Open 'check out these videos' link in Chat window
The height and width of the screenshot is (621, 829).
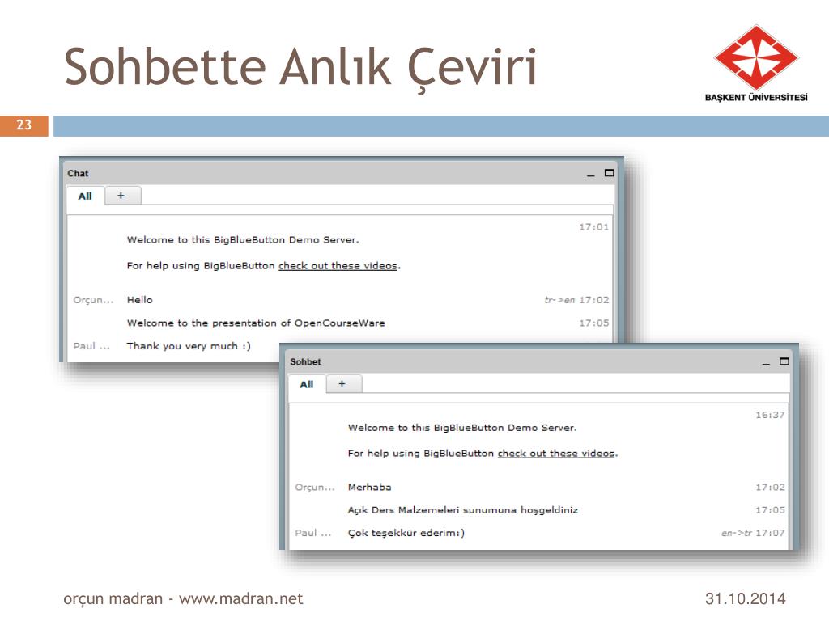(338, 265)
